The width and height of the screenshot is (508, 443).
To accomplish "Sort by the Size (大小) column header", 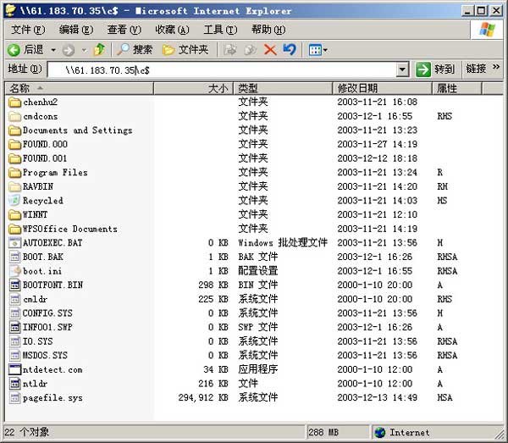I will click(x=192, y=88).
